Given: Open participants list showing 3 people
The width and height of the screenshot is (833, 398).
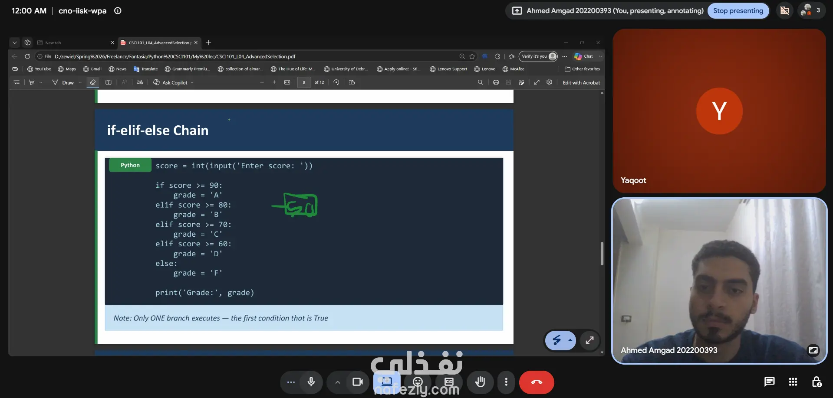Looking at the screenshot, I should coord(811,10).
